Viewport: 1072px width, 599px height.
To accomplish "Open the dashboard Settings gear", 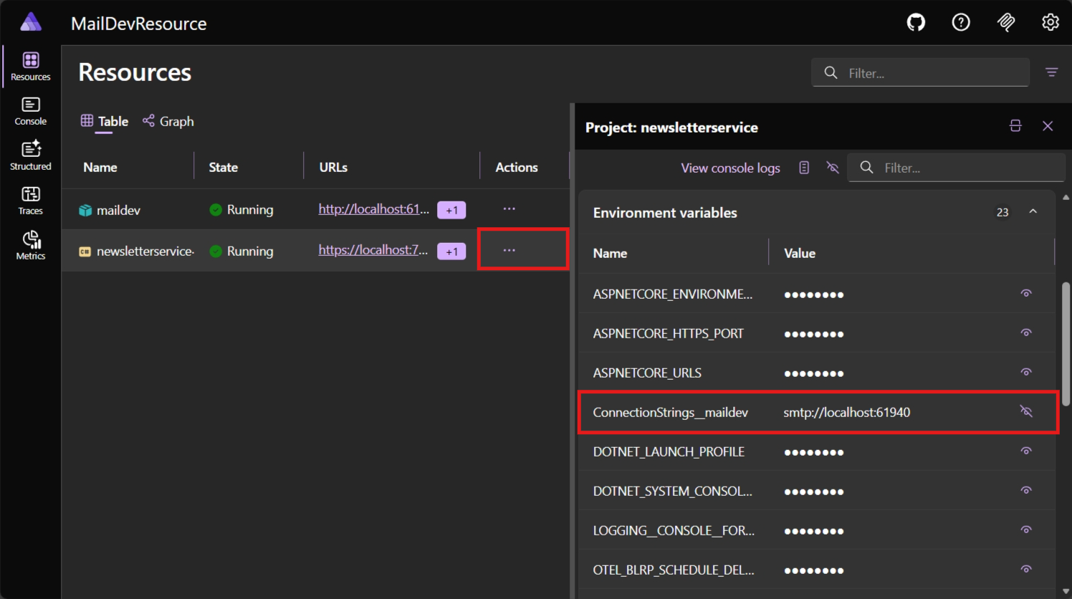I will (1050, 22).
